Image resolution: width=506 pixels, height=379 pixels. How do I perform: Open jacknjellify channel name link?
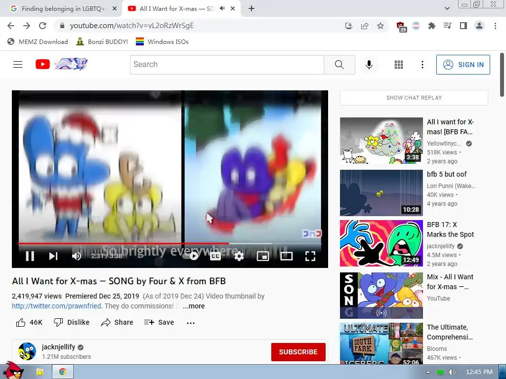(x=58, y=347)
